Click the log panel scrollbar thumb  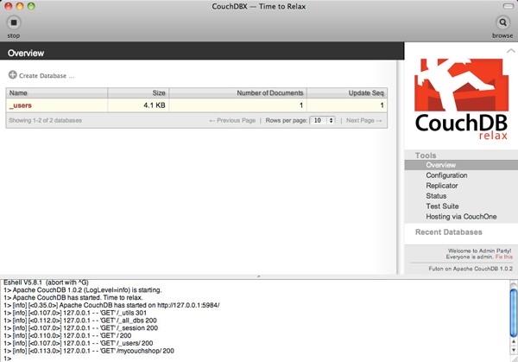pos(514,313)
